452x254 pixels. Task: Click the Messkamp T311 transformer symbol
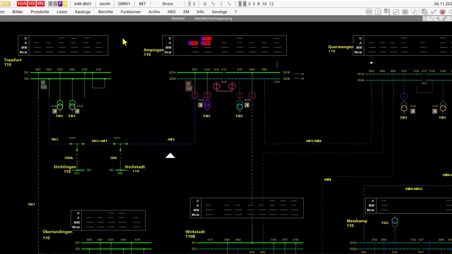pos(395,221)
